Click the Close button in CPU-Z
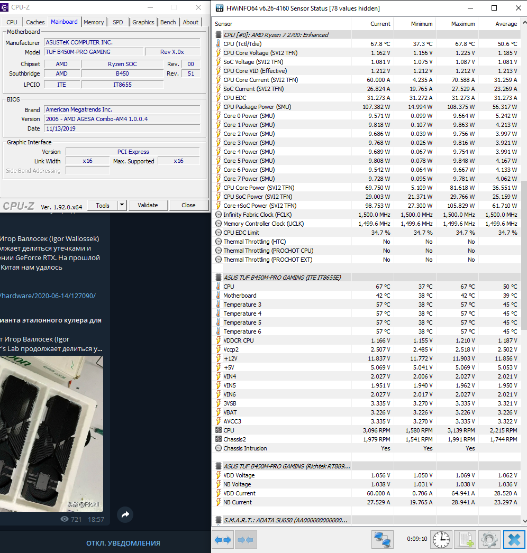Screen dimensions: 527x553 pos(188,205)
